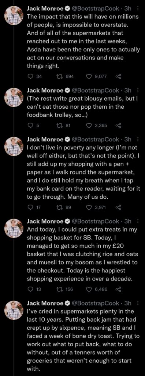Viewport: 145px width, 376px height.
Task: Open more options on the poverty tweet
Action: (x=137, y=139)
